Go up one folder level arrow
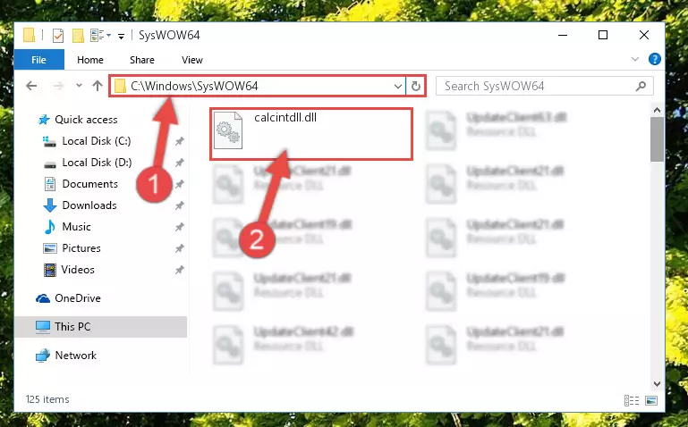This screenshot has height=427, width=688. (98, 86)
